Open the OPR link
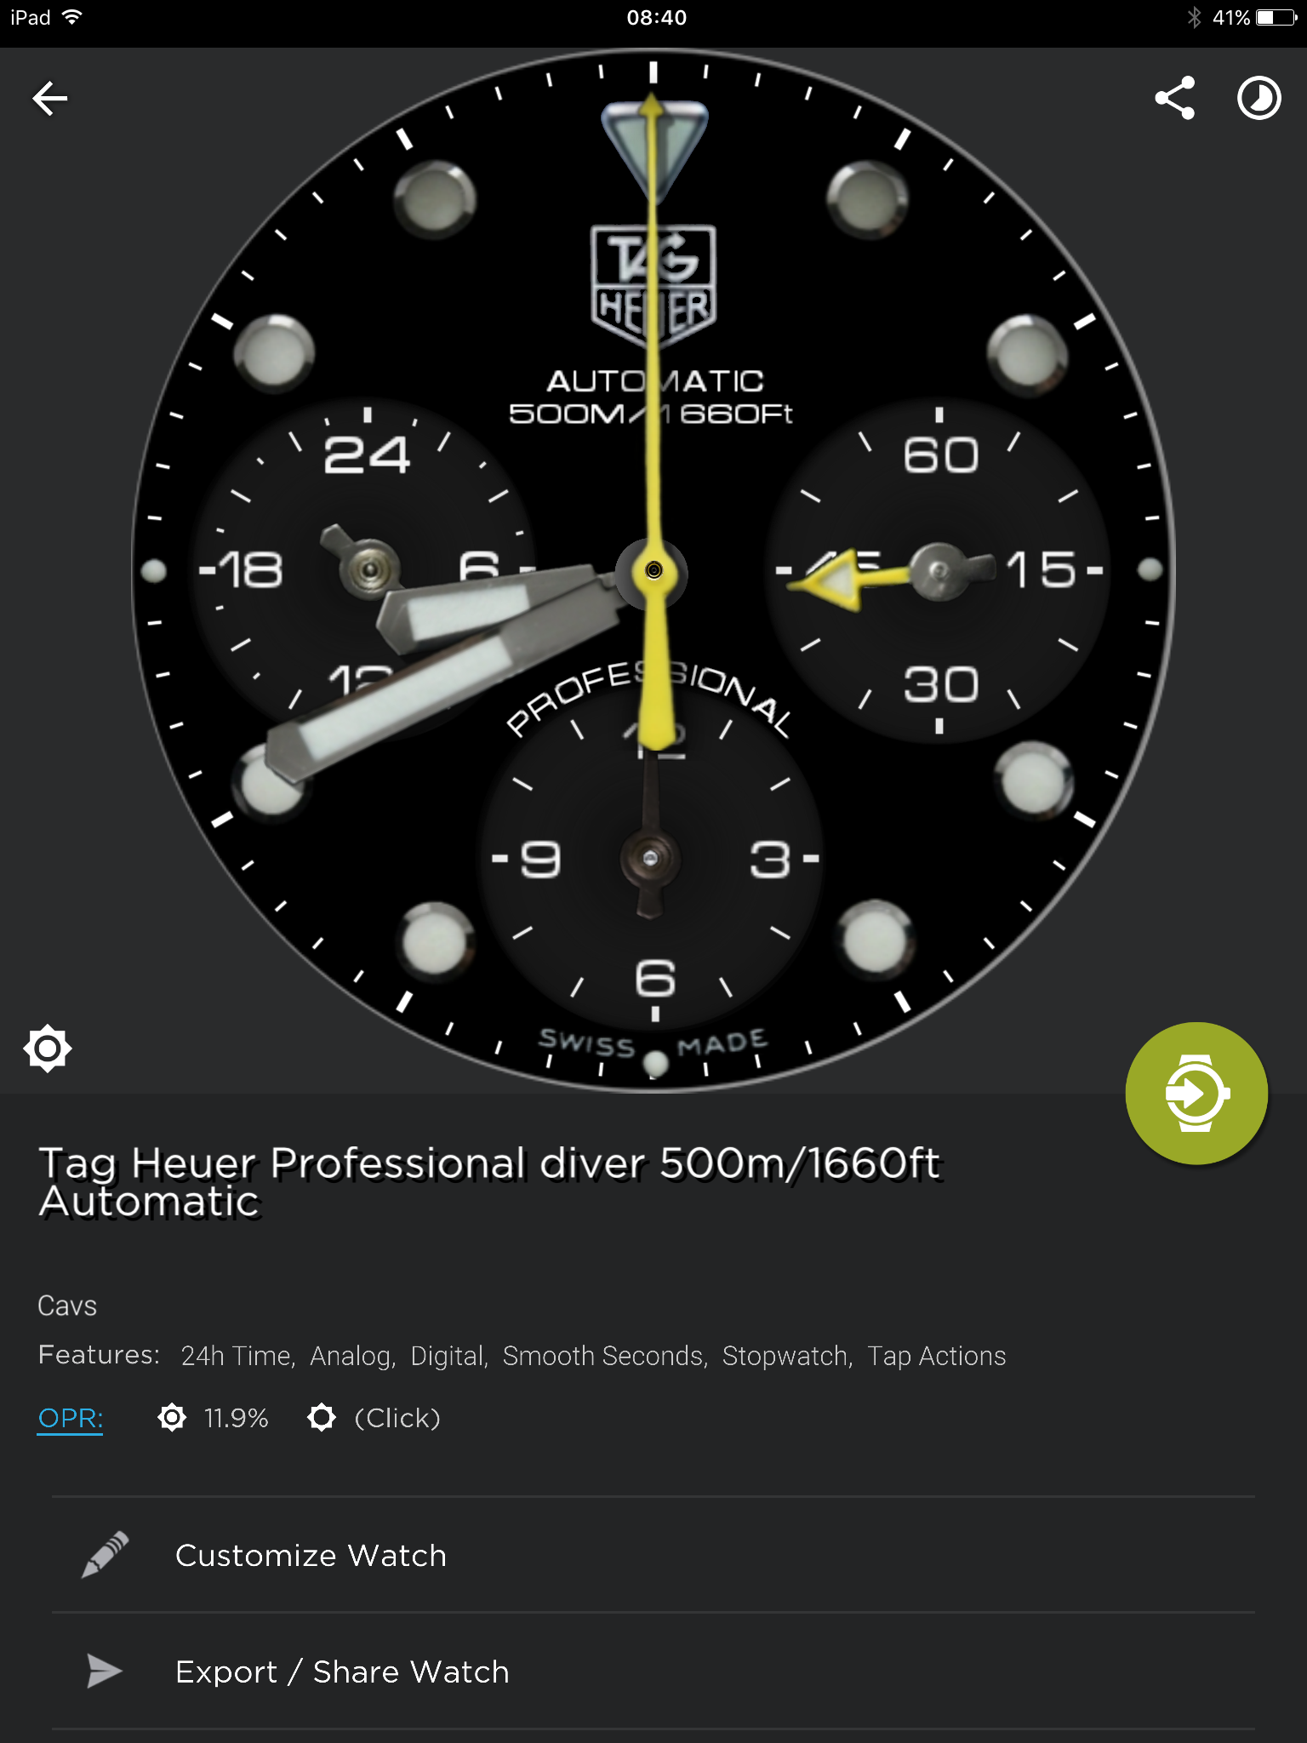Screen dimensions: 1307x1743 [70, 1418]
